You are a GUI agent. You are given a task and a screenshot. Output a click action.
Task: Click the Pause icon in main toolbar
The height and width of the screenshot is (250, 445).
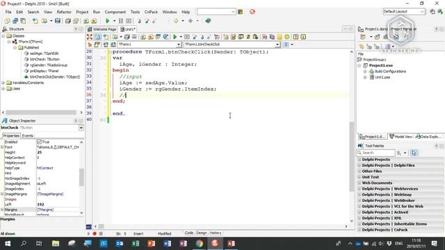click(x=121, y=21)
